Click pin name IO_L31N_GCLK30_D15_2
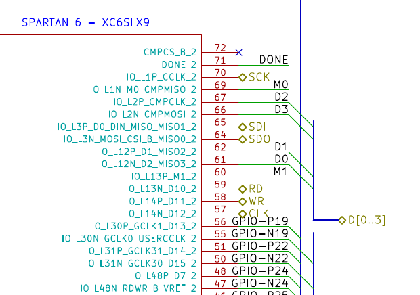Viewport: 420px width, 295px height. tap(141, 263)
